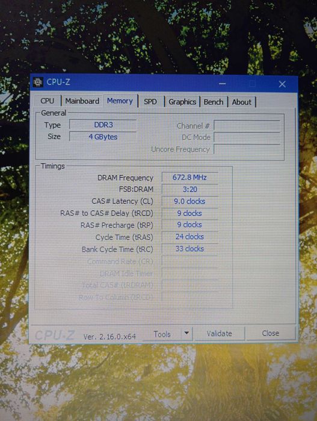Select the 672.8 MHz DRAM Frequency value
The height and width of the screenshot is (421, 317).
189,177
